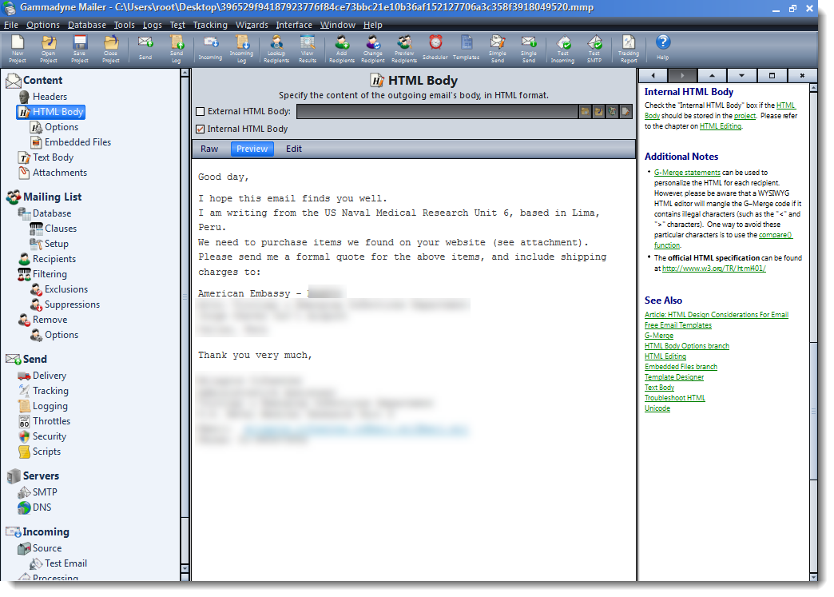This screenshot has width=834, height=597.
Task: Click the Close Project toolbar icon
Action: [110, 49]
